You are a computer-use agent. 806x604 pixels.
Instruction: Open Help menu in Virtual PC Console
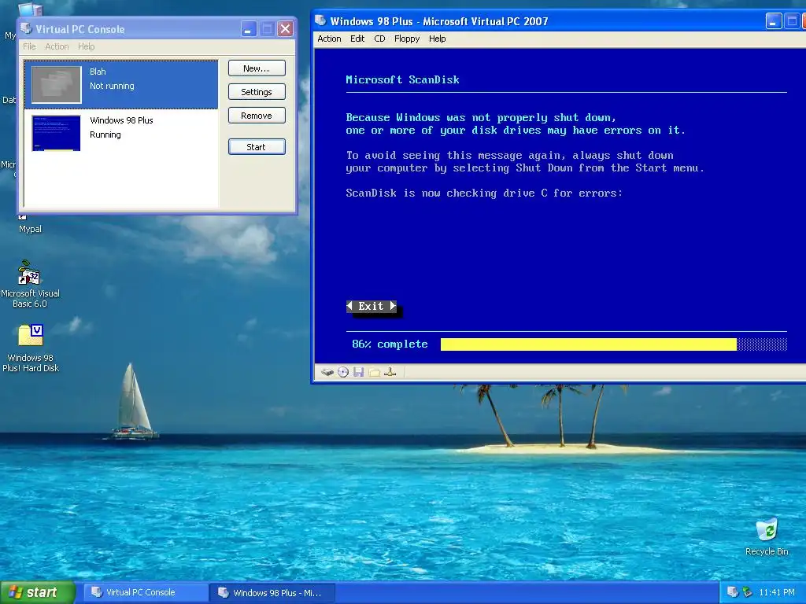[x=87, y=46]
